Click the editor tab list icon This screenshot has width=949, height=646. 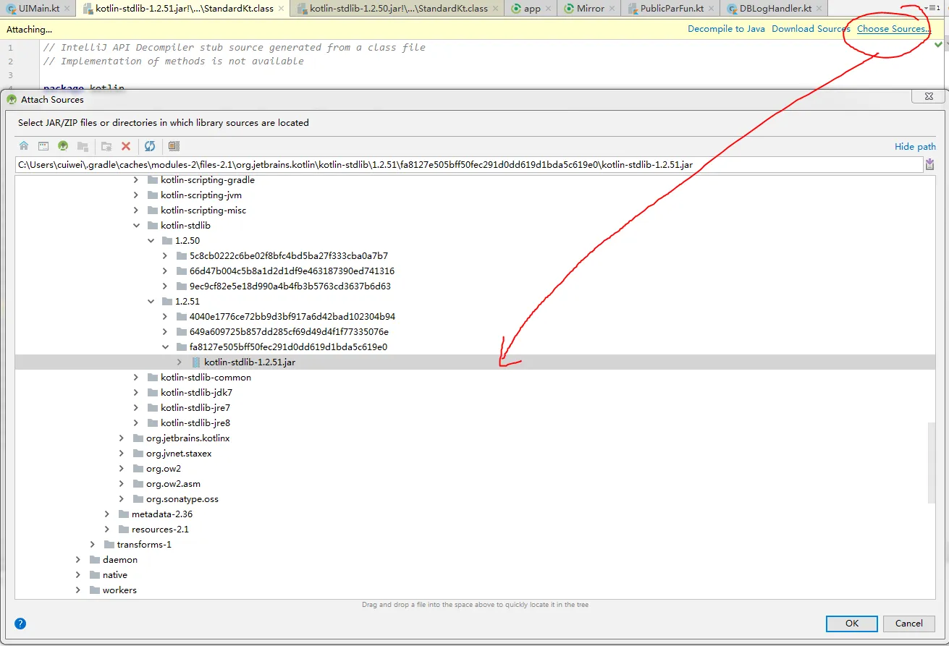(932, 8)
